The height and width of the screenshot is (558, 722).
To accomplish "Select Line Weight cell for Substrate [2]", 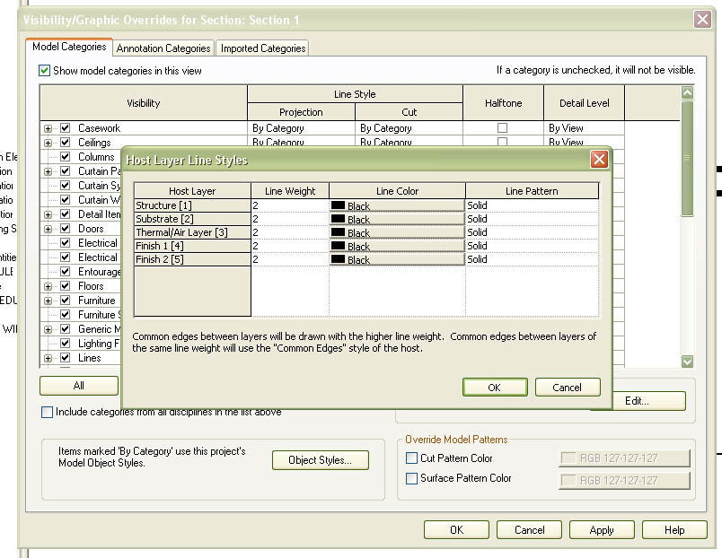I will pos(289,219).
